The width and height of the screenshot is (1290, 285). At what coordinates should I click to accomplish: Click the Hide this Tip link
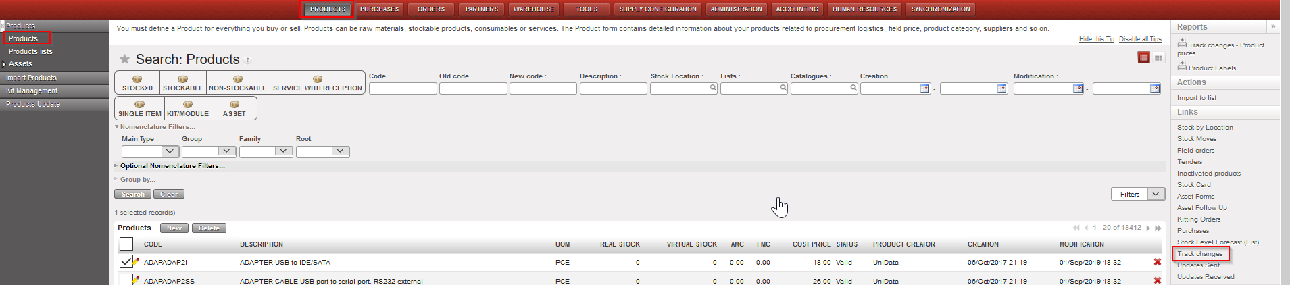tap(1096, 39)
